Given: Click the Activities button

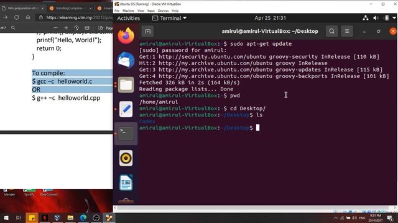Looking at the screenshot, I should (129, 18).
